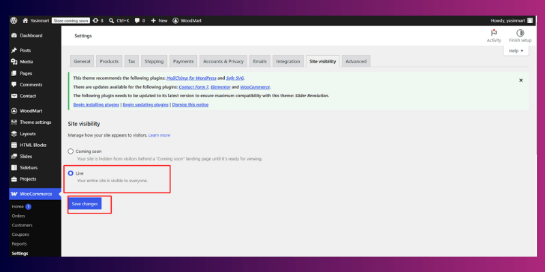
Task: Open WooCommerce Customers submenu item
Action: (x=22, y=225)
